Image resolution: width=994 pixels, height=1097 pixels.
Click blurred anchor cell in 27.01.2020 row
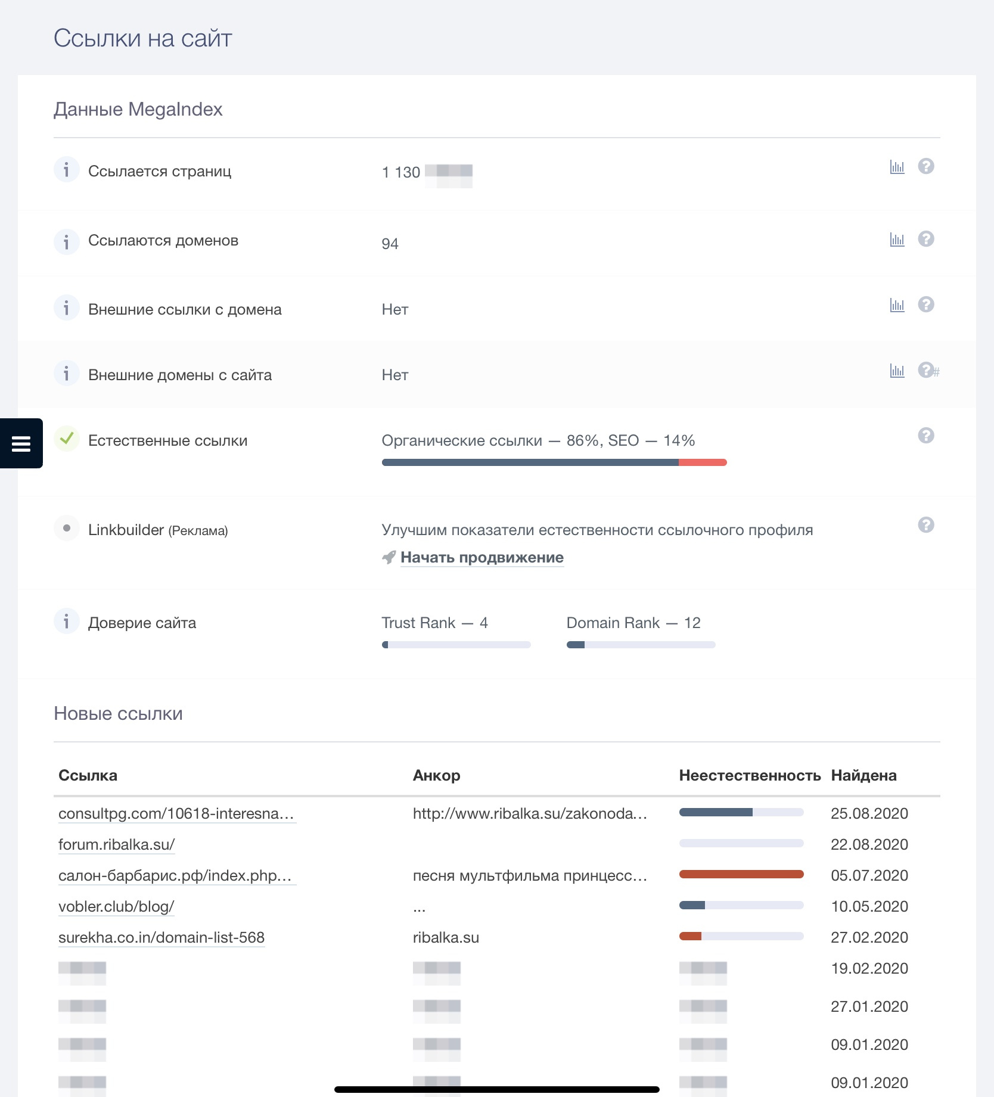437,1011
